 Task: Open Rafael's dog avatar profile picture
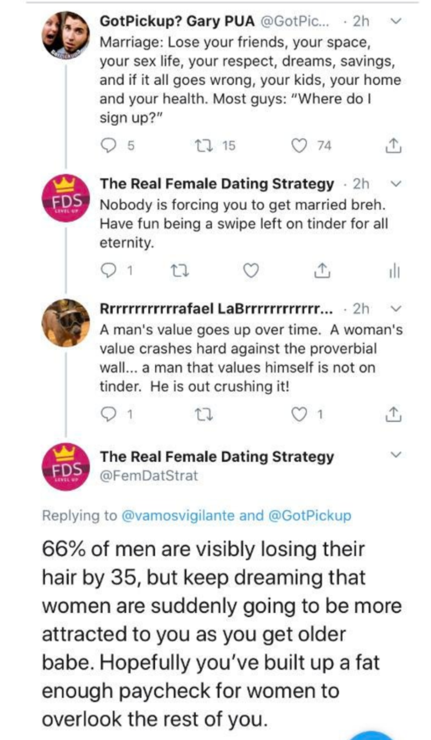click(x=66, y=323)
